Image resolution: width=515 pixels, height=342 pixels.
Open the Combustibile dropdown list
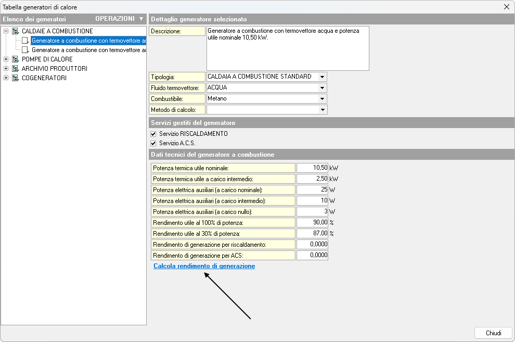tap(323, 98)
